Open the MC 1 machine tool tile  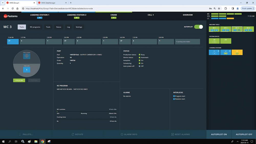point(215,29)
